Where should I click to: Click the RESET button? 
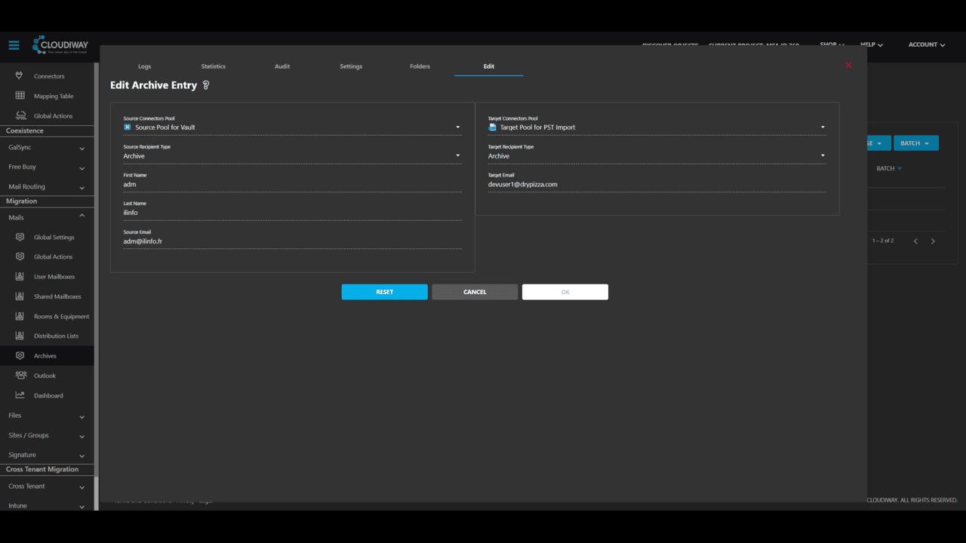[x=384, y=292]
